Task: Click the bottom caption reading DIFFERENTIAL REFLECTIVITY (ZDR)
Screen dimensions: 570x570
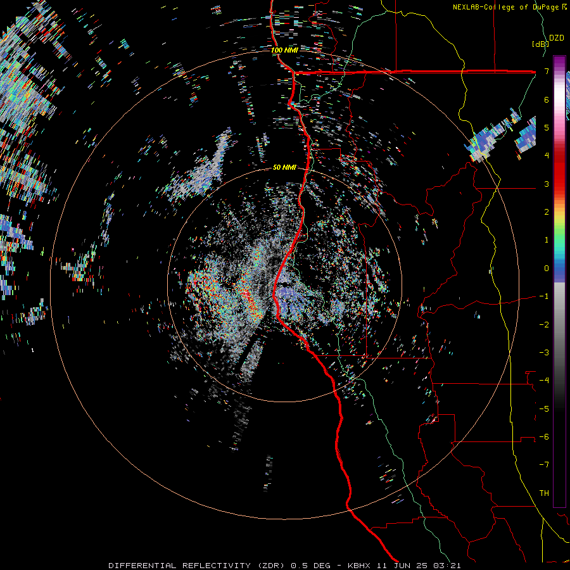Action: point(198,566)
